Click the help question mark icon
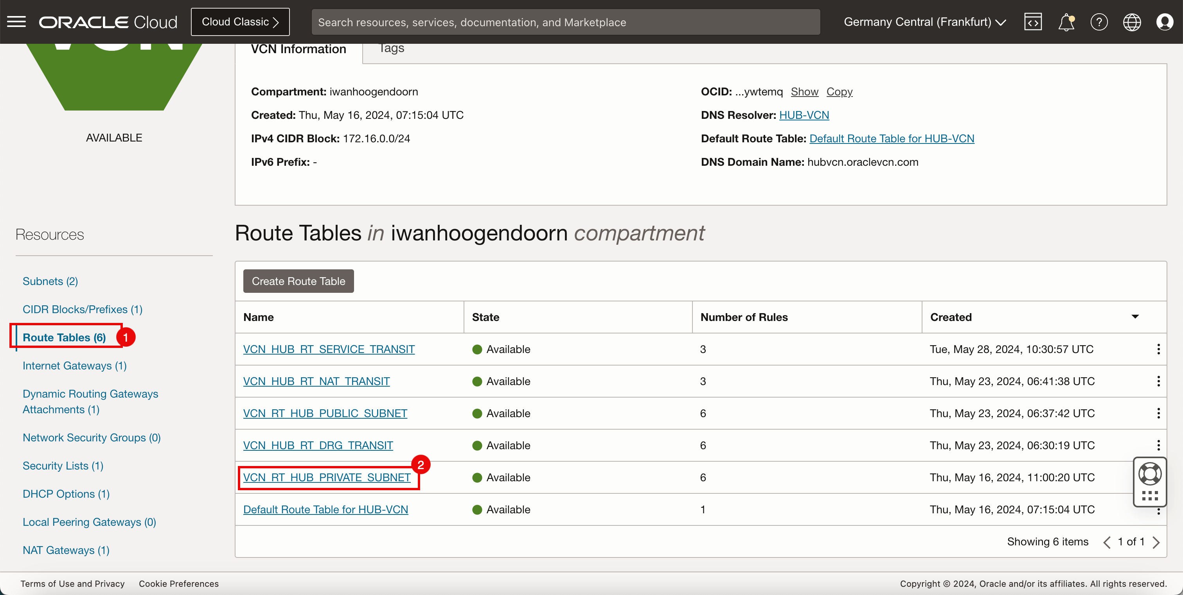Viewport: 1183px width, 595px height. (x=1099, y=21)
